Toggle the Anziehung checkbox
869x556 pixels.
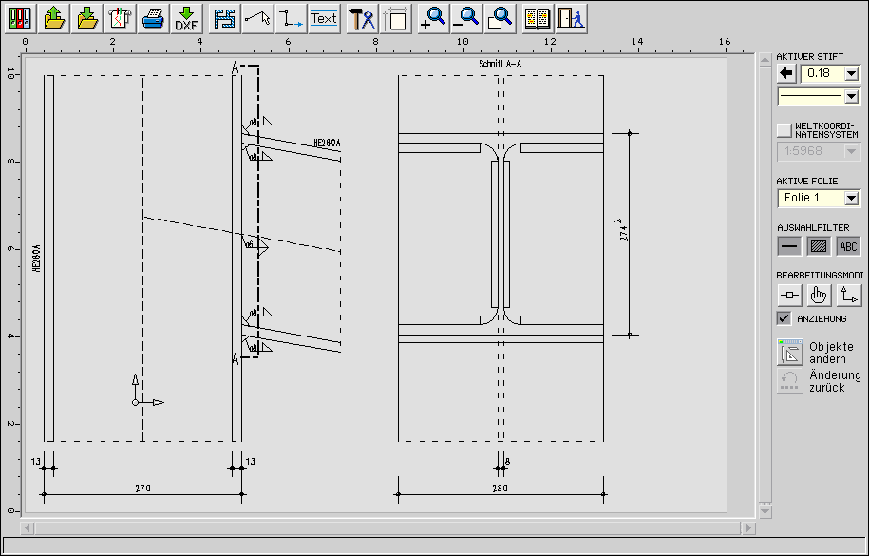pos(784,318)
